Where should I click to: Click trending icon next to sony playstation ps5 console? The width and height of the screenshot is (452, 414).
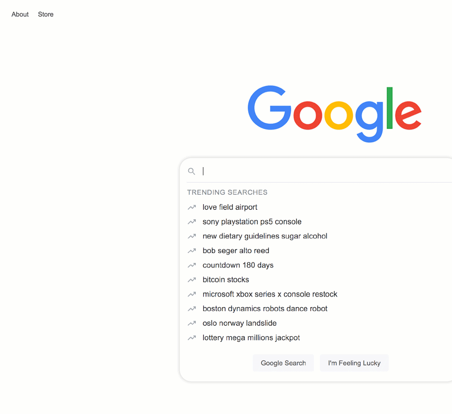[192, 222]
